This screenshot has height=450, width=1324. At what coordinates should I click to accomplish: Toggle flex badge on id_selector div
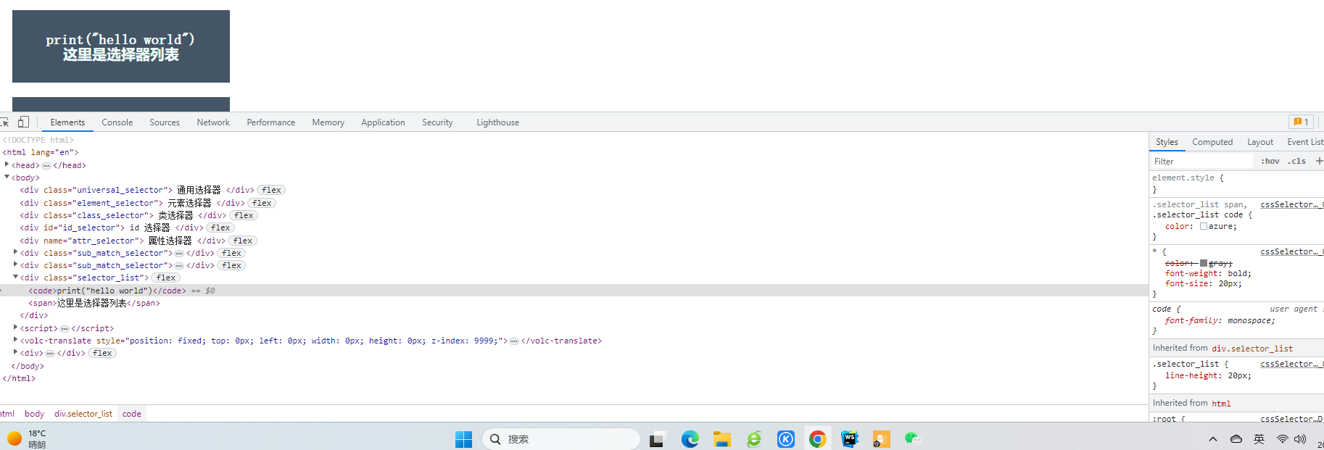pos(221,228)
